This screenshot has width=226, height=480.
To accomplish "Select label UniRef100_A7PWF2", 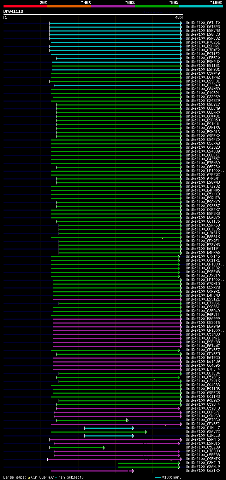I will [203, 50].
